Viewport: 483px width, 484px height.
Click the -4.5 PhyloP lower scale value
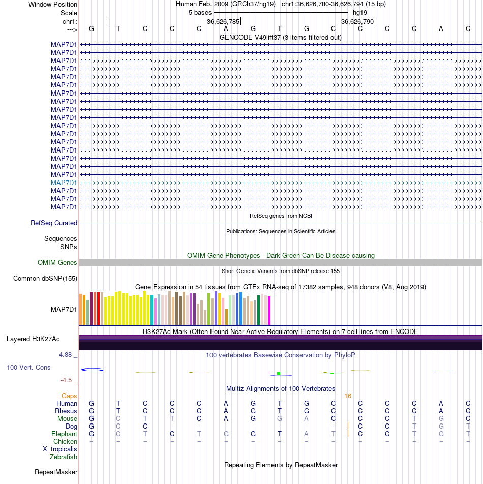(66, 380)
